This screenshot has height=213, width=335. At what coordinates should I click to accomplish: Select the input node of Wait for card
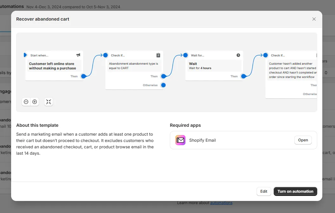coord(185,55)
